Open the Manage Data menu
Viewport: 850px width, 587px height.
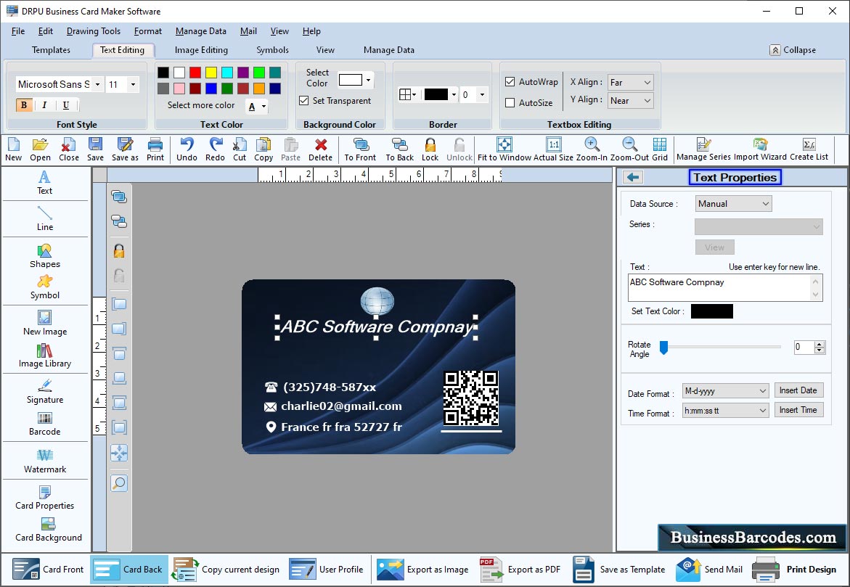tap(200, 31)
